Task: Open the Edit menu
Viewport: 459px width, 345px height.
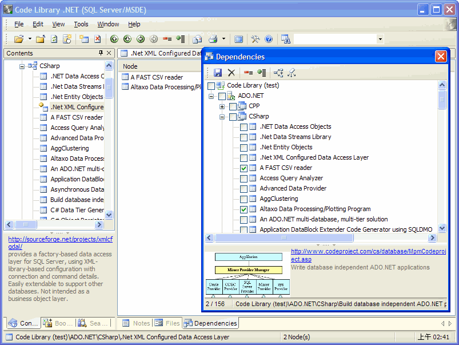Action: (38, 24)
